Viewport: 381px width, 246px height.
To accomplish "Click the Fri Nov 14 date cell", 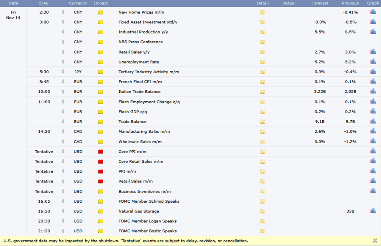I will 13,15.
